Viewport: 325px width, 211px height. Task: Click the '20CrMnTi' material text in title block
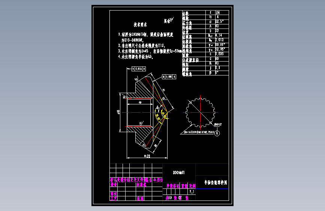179,173
